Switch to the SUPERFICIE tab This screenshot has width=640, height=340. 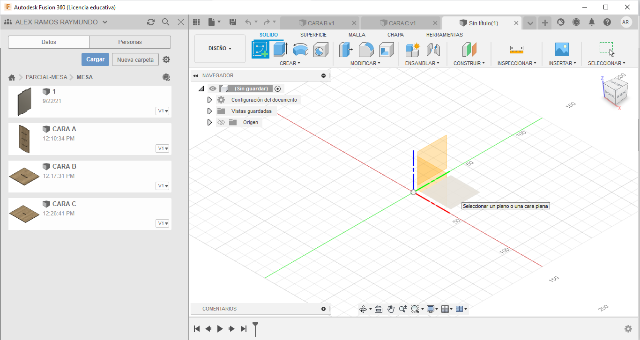[313, 35]
